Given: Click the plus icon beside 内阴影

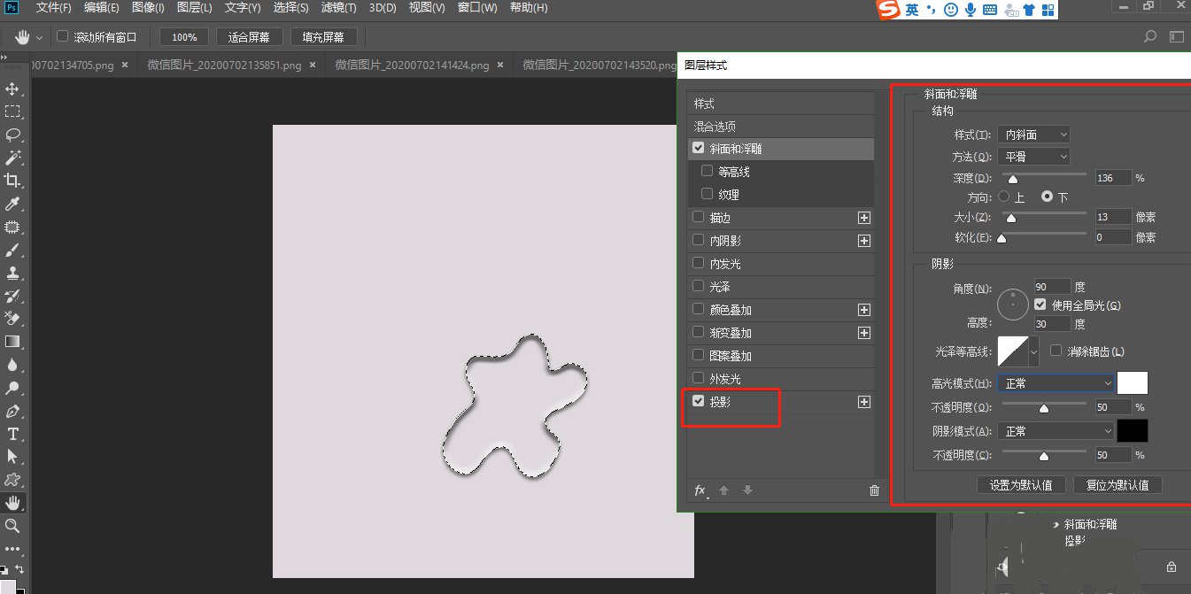Looking at the screenshot, I should pyautogui.click(x=864, y=241).
